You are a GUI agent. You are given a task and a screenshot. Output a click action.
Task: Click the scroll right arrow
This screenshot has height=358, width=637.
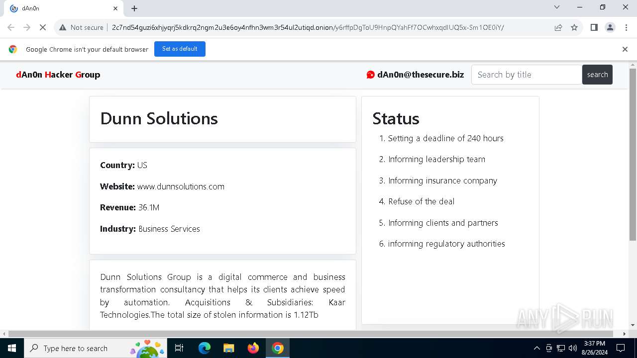coord(625,334)
